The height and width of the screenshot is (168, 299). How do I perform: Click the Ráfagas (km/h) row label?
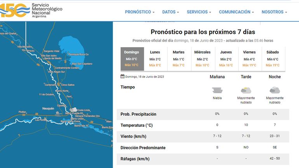tap(135, 159)
